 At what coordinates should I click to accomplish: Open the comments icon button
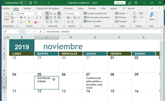(159, 9)
